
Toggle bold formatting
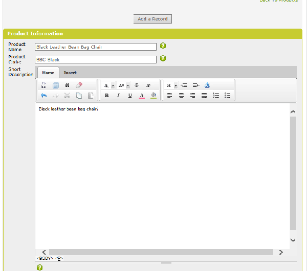[x=107, y=96]
